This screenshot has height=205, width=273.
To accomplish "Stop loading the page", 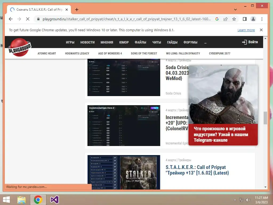I will pos(28,19).
